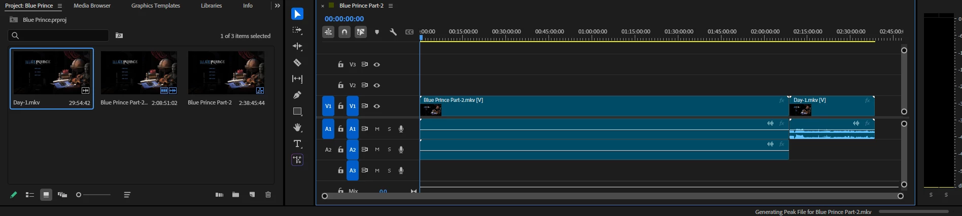Select the Hand tool
962x216 pixels.
pyautogui.click(x=297, y=127)
